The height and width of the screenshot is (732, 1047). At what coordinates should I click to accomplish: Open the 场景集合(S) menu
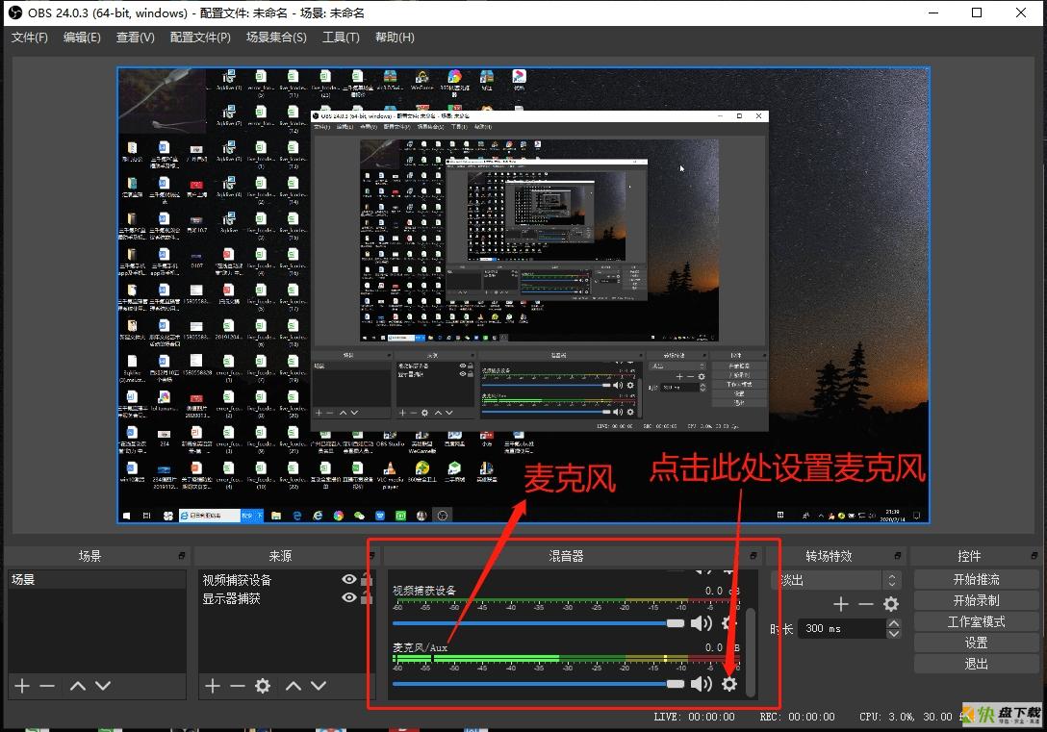click(x=276, y=38)
